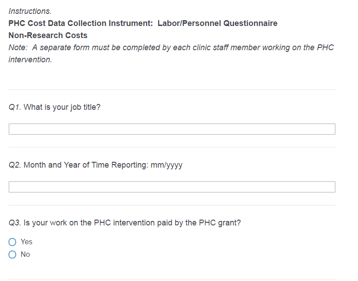The height and width of the screenshot is (281, 358).
Task: Click the "PHC Cost Data Collection Instrument" heading
Action: point(81,23)
